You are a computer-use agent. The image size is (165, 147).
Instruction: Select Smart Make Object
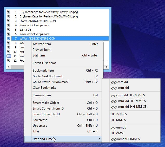point(63,103)
